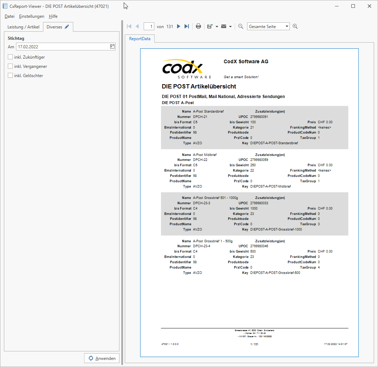Click the UPOC value '2799980046'
The width and height of the screenshot is (378, 367).
click(259, 246)
